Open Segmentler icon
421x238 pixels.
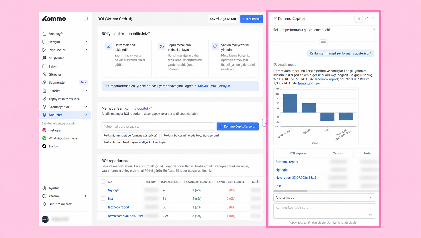tap(44, 82)
